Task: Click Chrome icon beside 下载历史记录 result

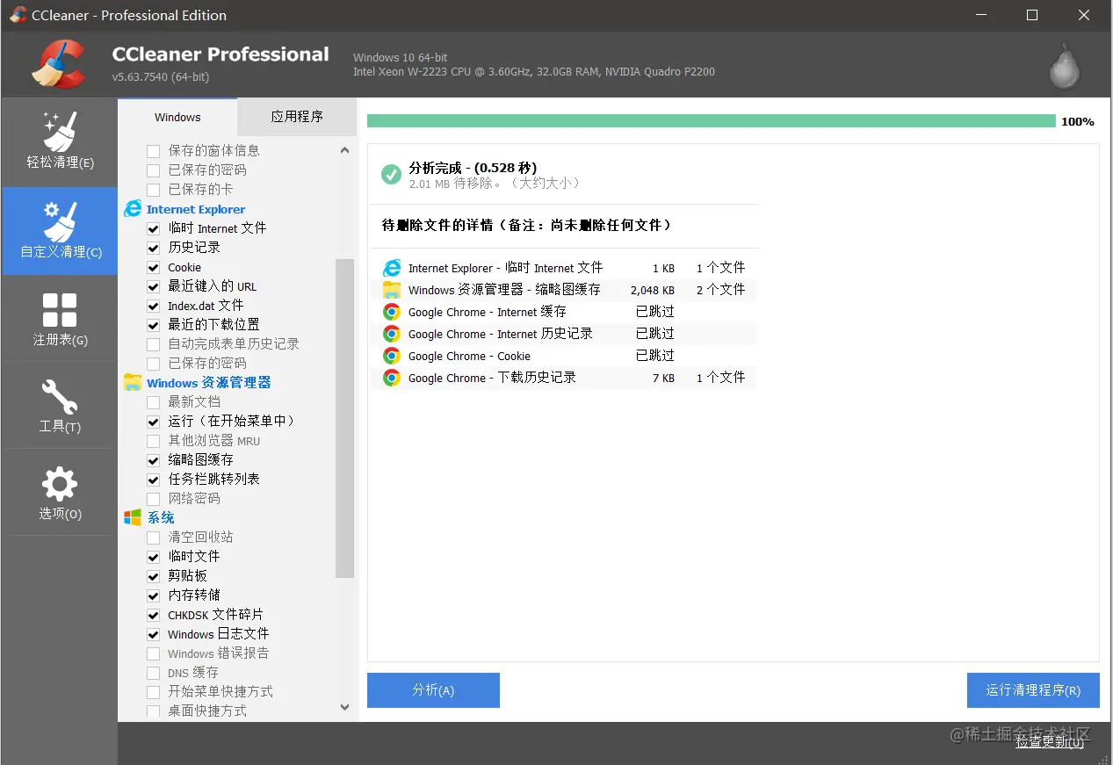Action: click(392, 378)
